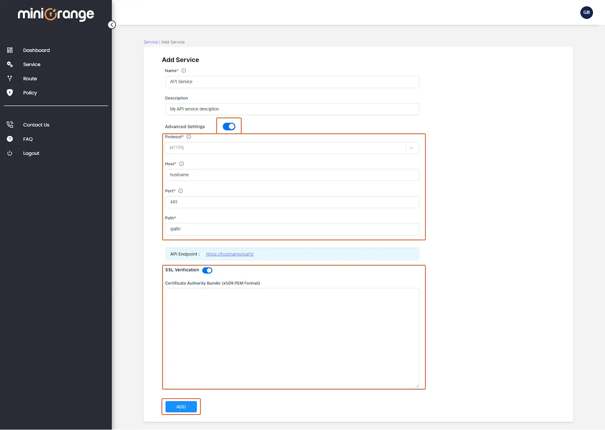Select Logout in the sidebar
The width and height of the screenshot is (605, 430).
tap(31, 153)
